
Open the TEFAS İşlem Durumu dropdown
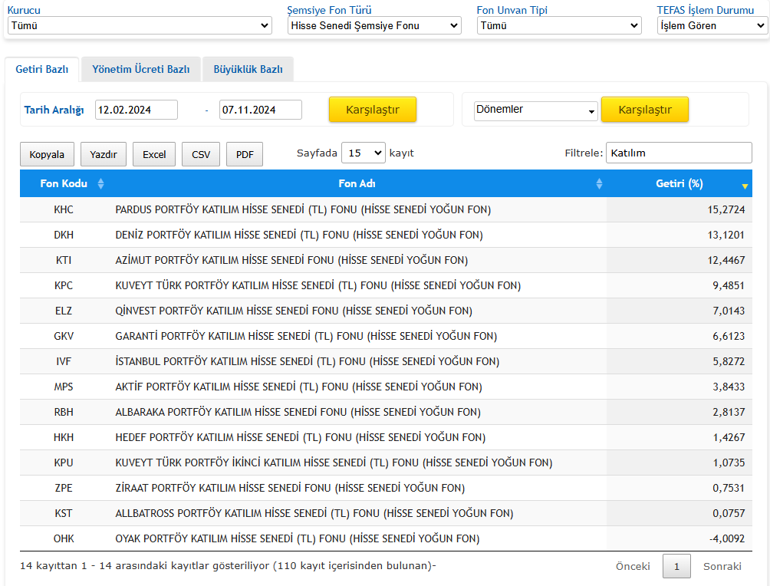click(713, 25)
